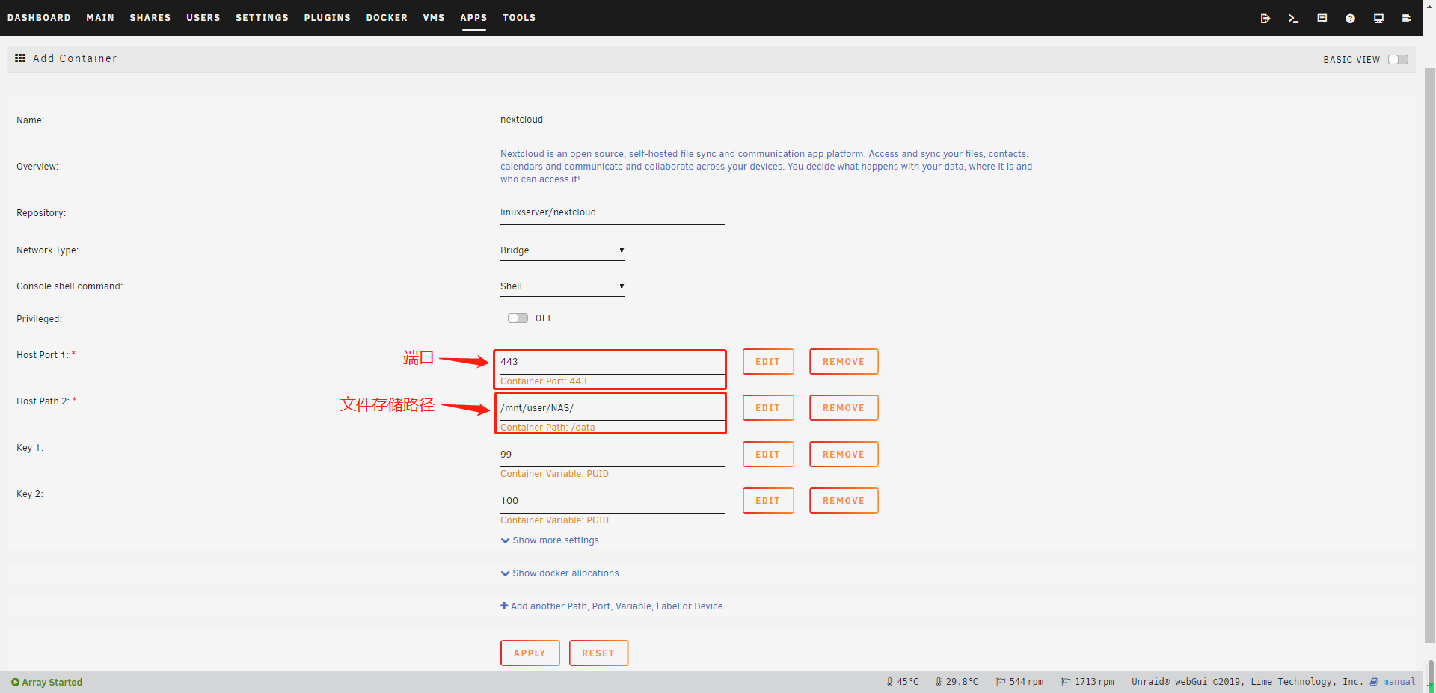1436x693 pixels.
Task: Click Add another Path, Port, Variable link
Action: coord(611,606)
